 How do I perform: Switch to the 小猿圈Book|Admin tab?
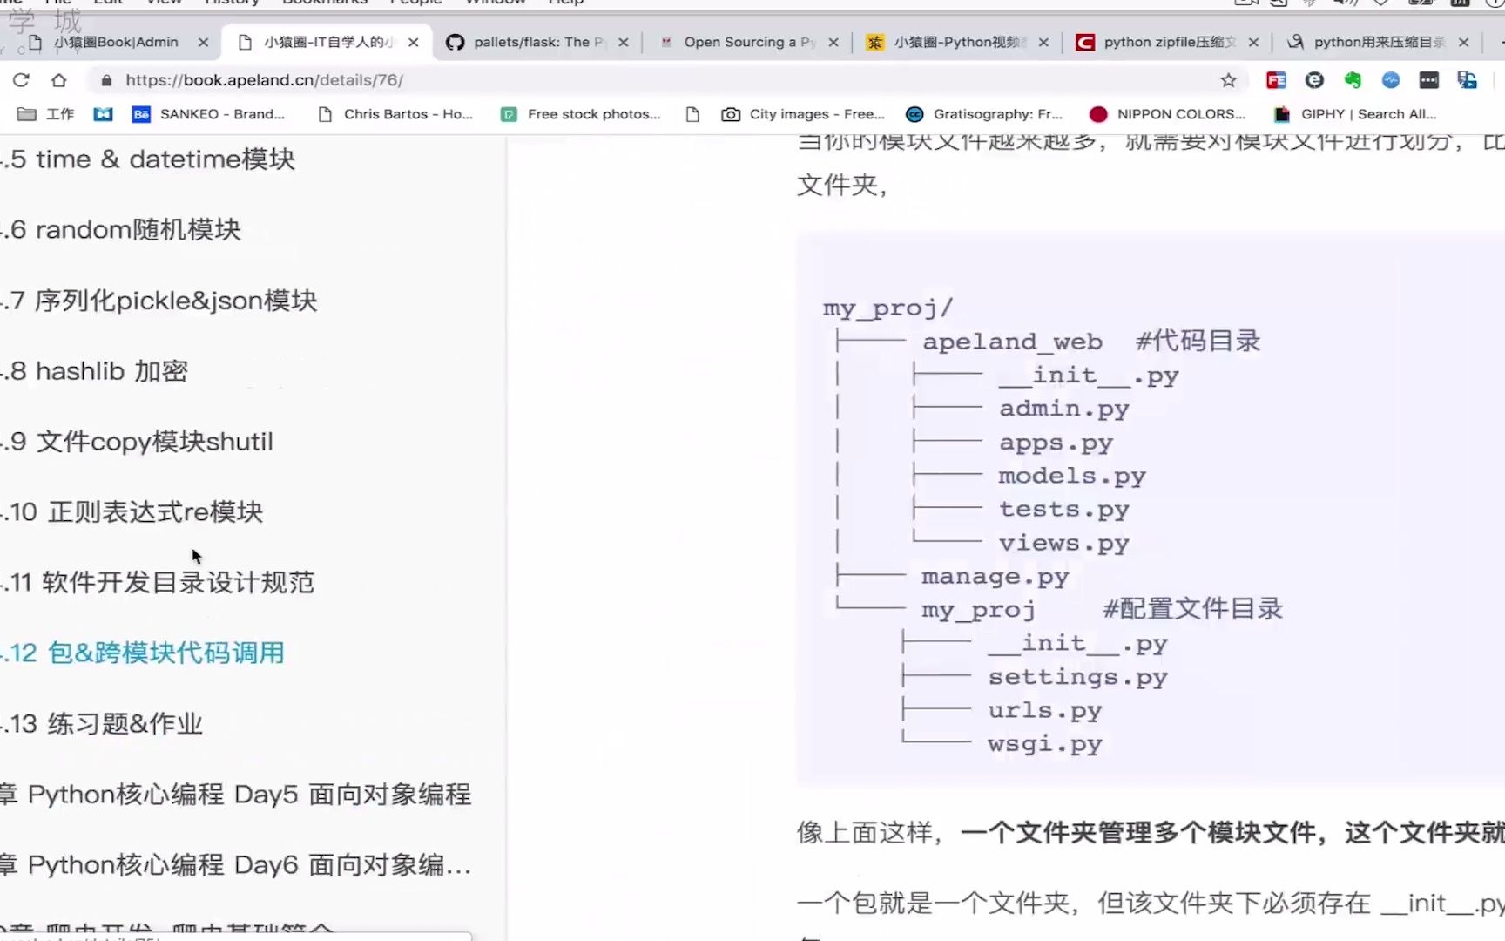pyautogui.click(x=115, y=42)
